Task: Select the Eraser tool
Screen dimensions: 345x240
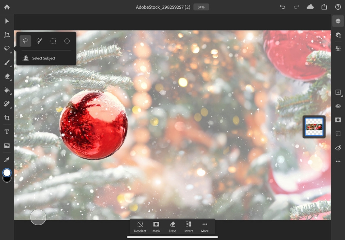Action: pos(6,76)
